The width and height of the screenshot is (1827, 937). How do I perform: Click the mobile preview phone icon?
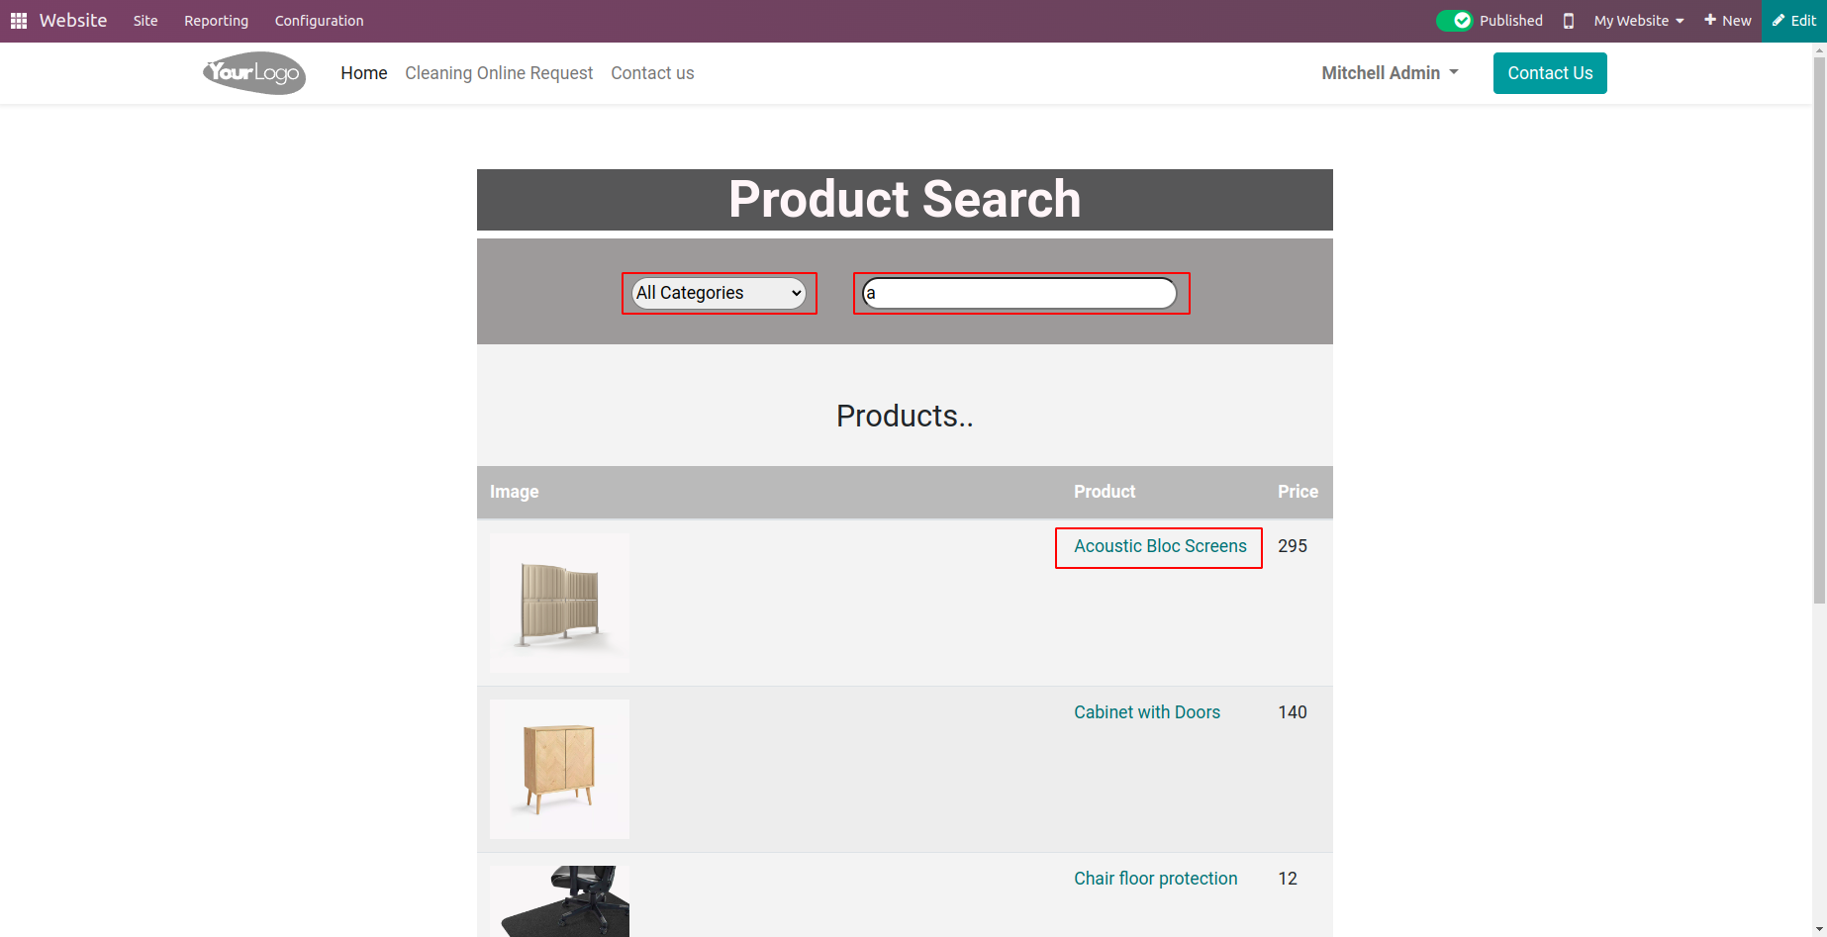[1569, 21]
